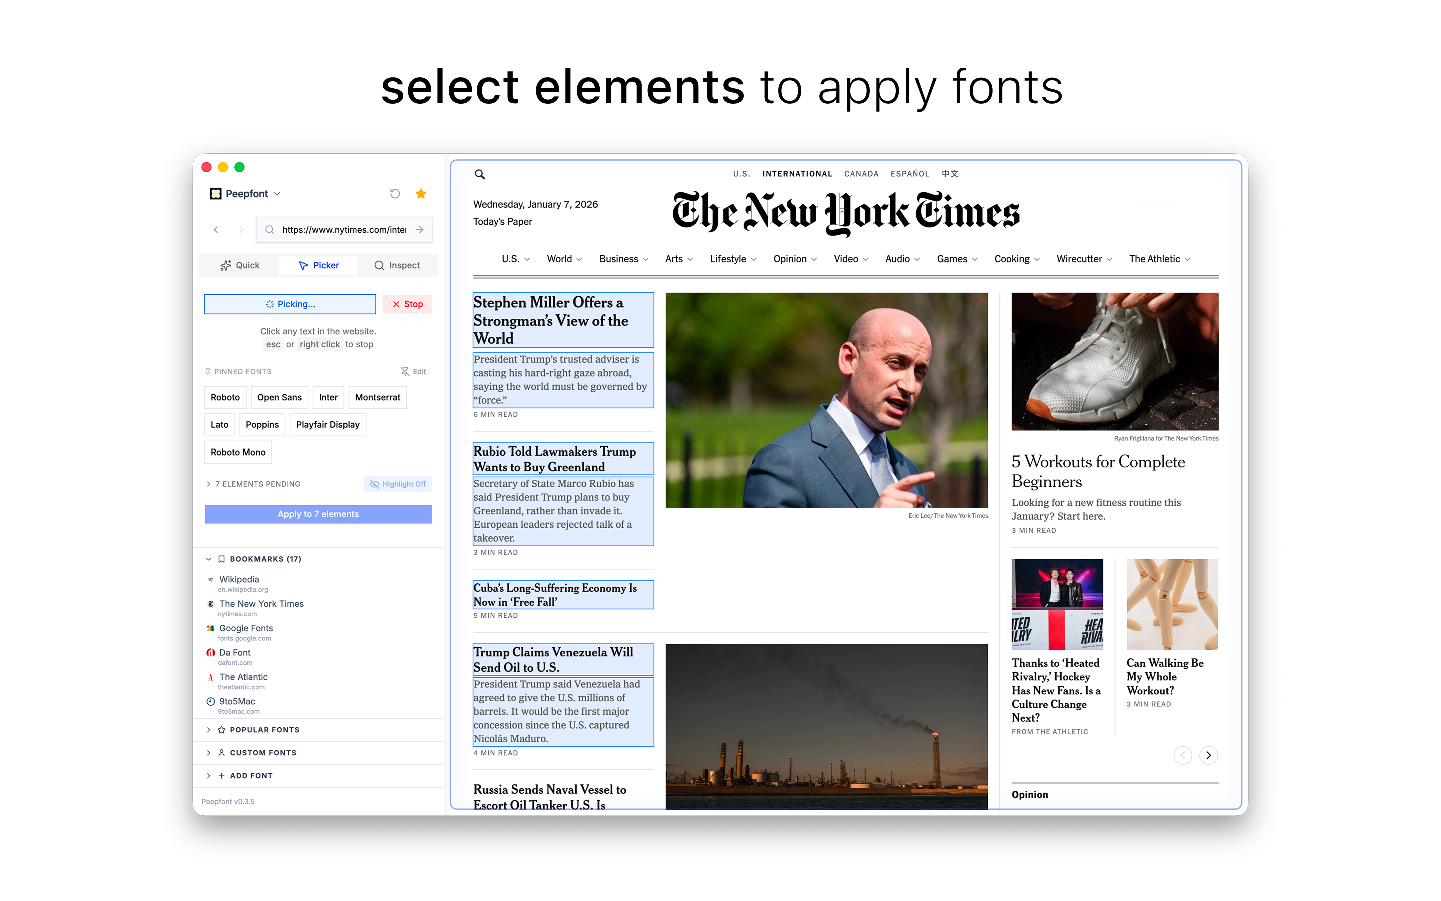The width and height of the screenshot is (1441, 901).
Task: Choose the Inter pinned font
Action: click(328, 397)
